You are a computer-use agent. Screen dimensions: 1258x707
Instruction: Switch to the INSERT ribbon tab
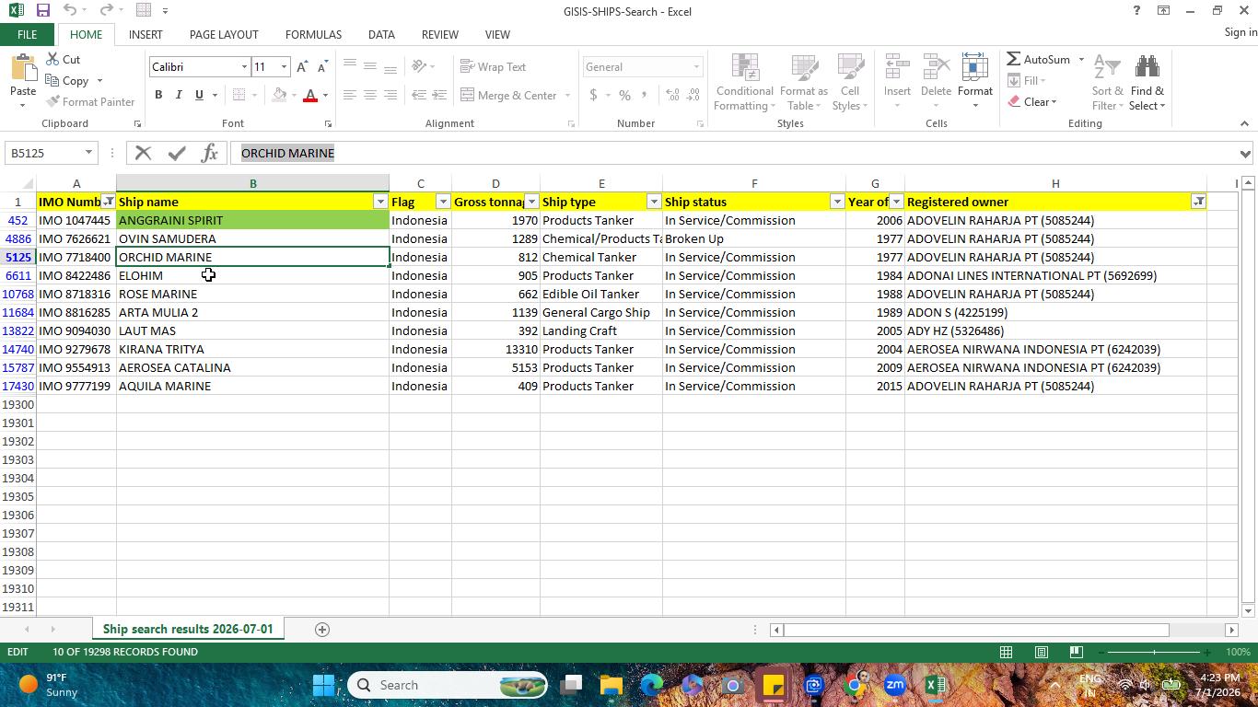pyautogui.click(x=146, y=35)
